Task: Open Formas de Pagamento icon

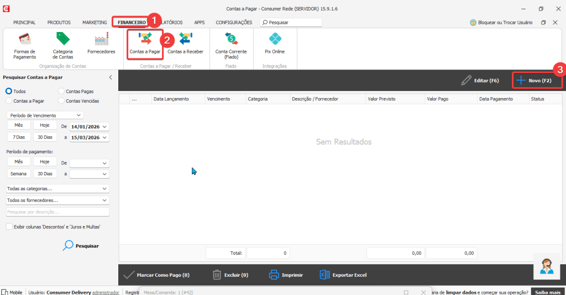Action: (x=24, y=40)
